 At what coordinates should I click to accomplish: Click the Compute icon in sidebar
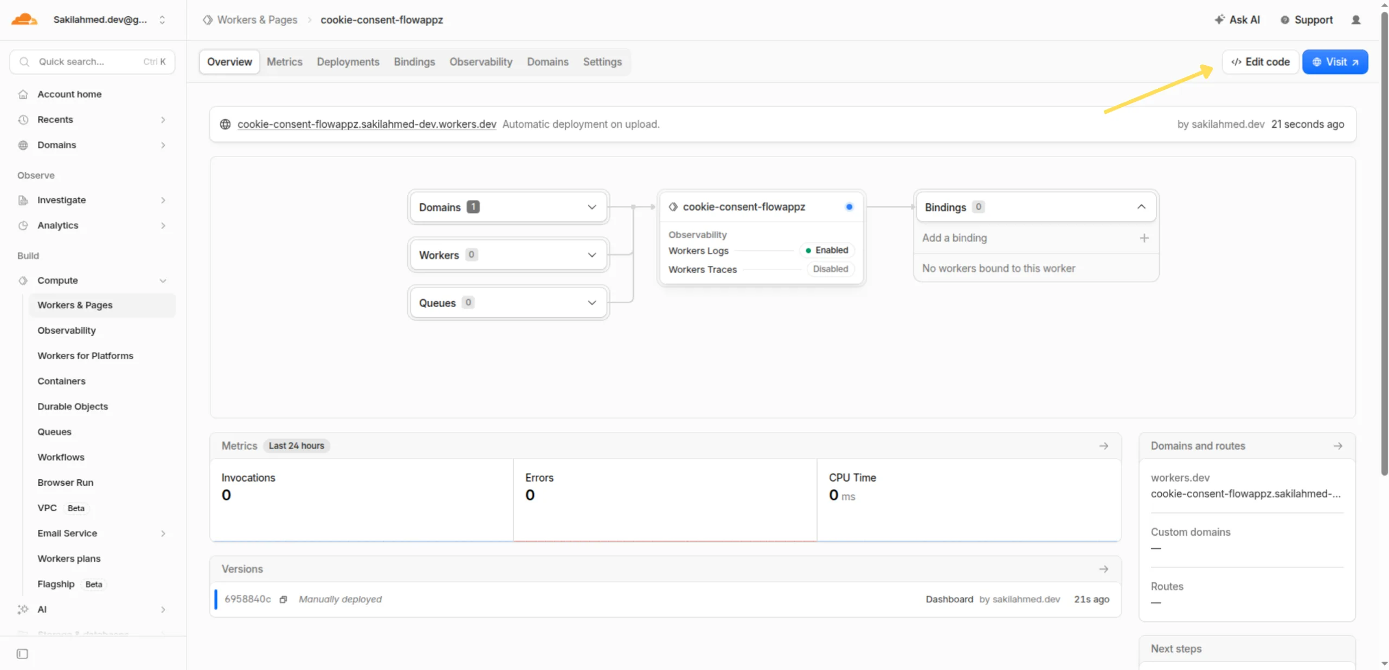click(23, 281)
